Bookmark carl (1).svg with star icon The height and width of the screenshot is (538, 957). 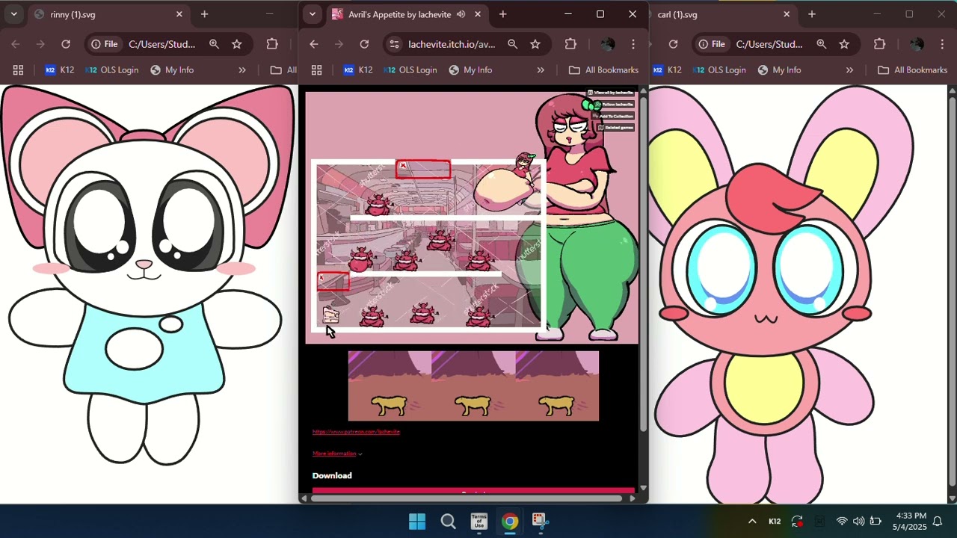[x=844, y=44]
